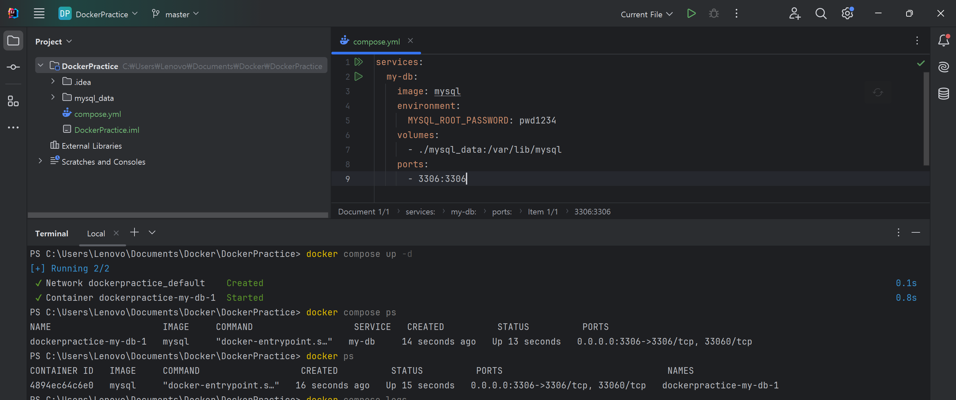The image size is (956, 400).
Task: Show more tool windows ellipsis
Action: tap(13, 127)
